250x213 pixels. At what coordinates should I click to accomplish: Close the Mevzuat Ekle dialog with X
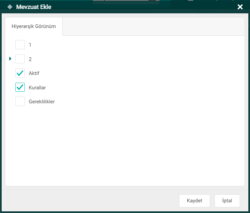coord(240,7)
